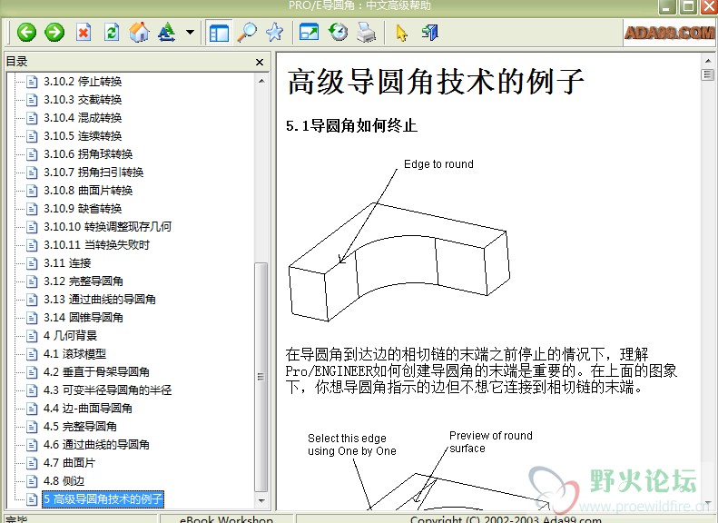The width and height of the screenshot is (718, 523).
Task: Click contents list scrollbar down arrow
Action: click(261, 501)
